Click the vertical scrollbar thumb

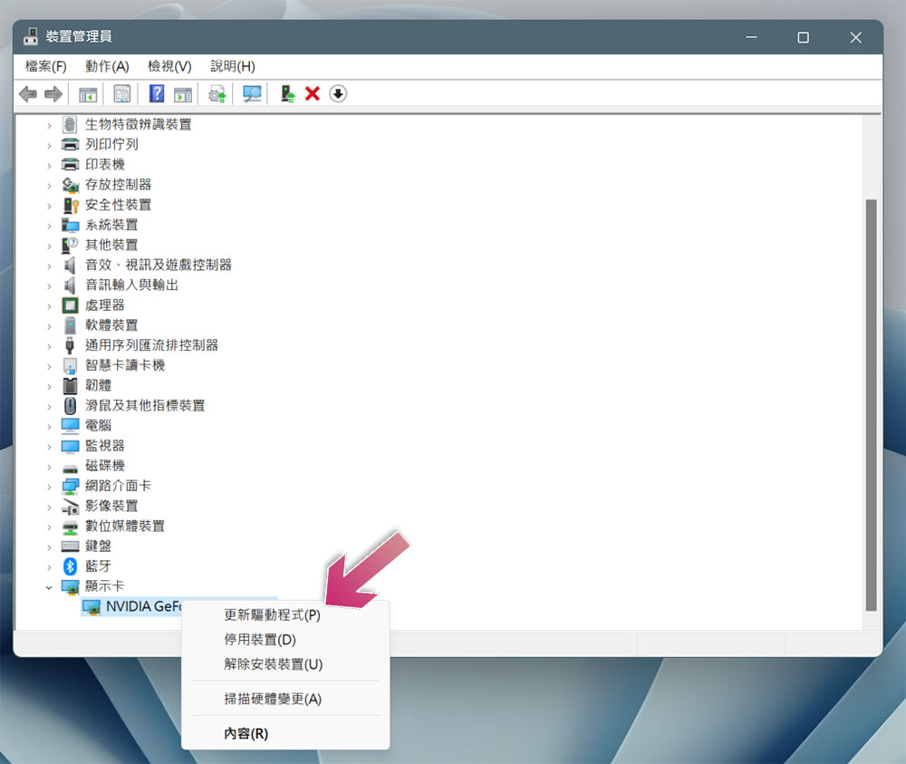point(871,405)
